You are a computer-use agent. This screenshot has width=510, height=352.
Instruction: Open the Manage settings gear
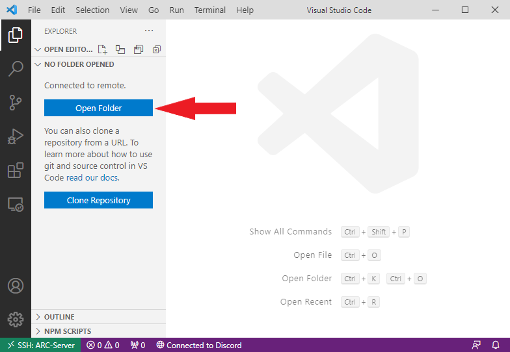coord(15,319)
